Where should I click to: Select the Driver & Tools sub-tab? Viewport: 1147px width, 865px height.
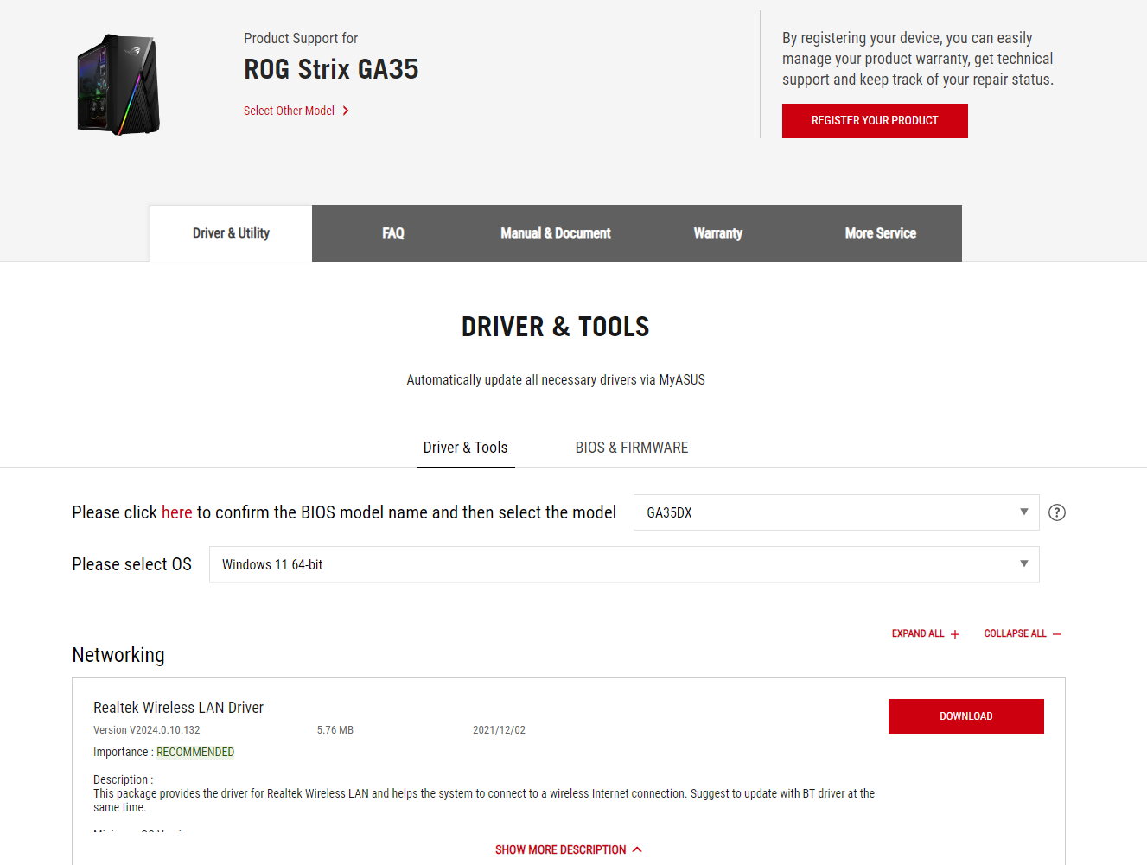pos(465,448)
